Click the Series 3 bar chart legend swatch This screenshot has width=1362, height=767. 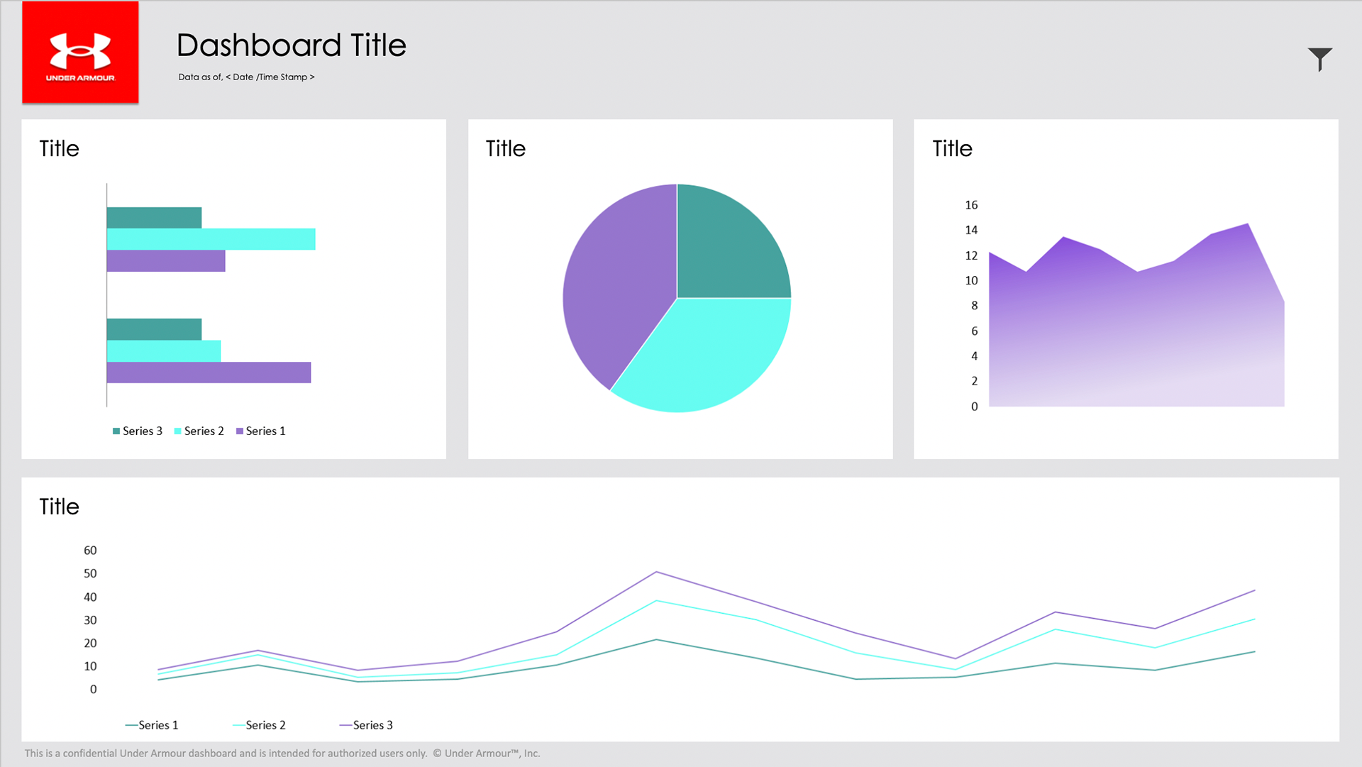[116, 431]
